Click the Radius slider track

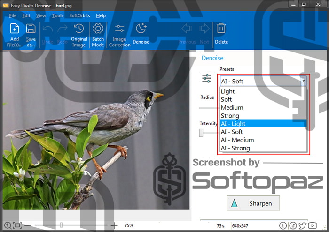click(209, 108)
